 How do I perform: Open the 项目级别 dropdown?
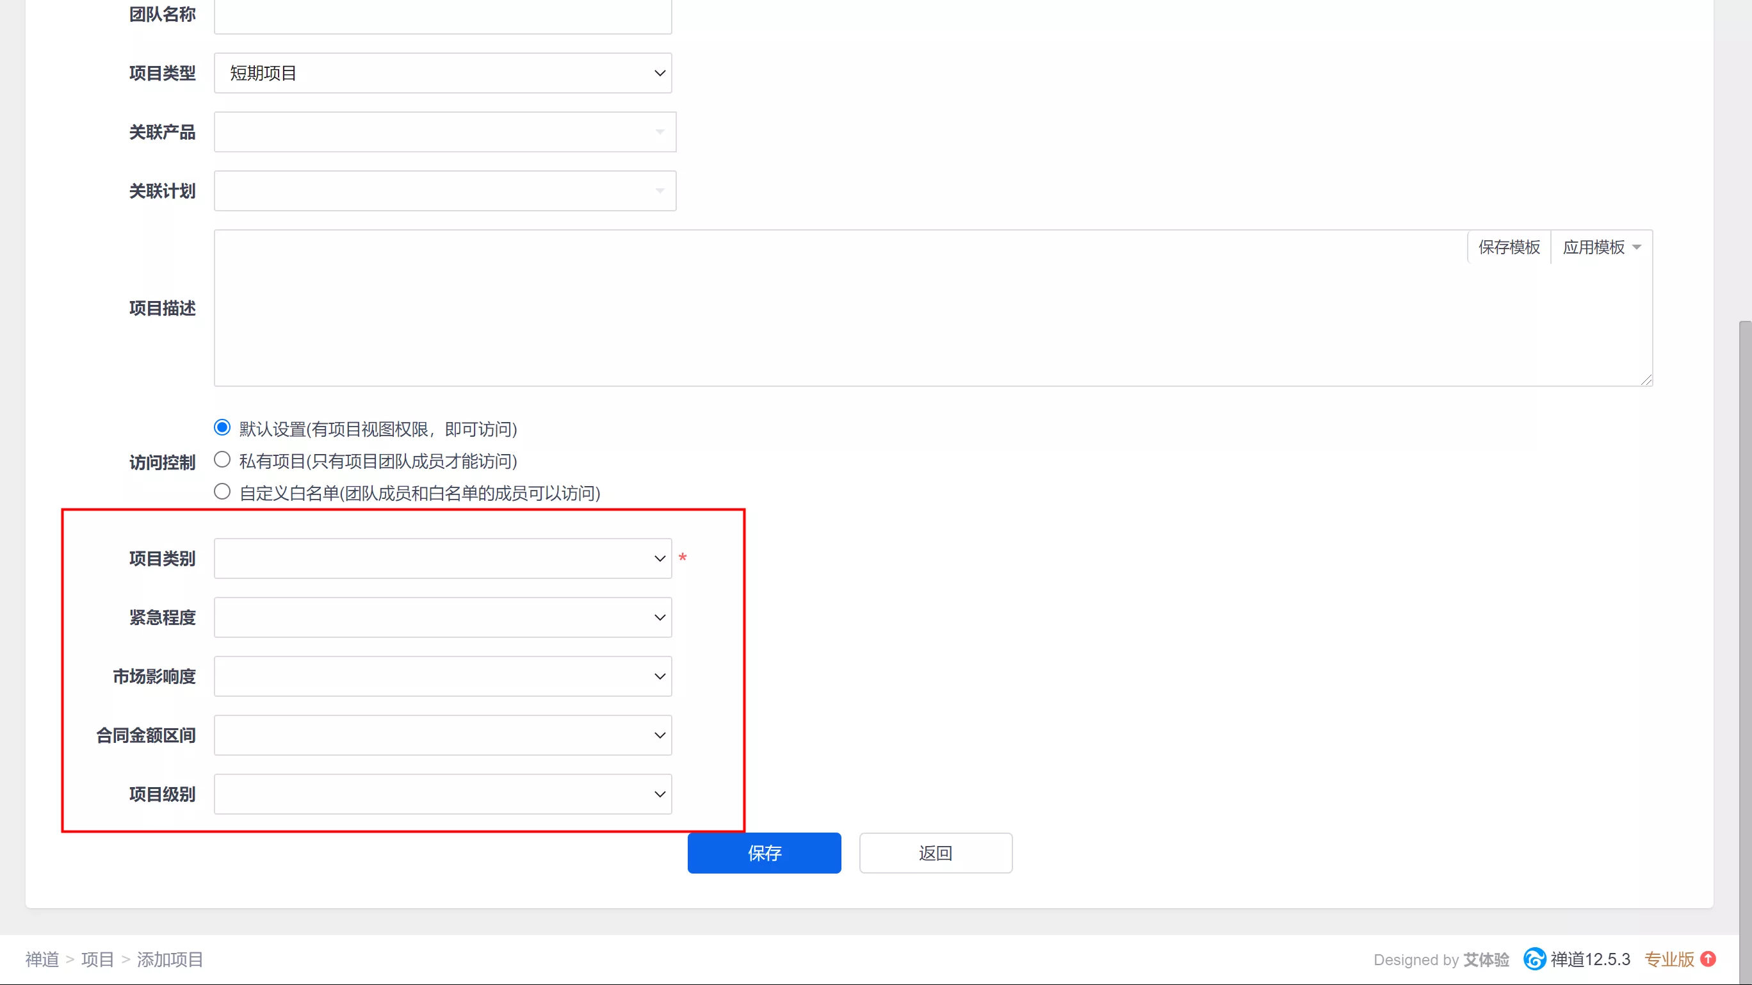coord(442,794)
